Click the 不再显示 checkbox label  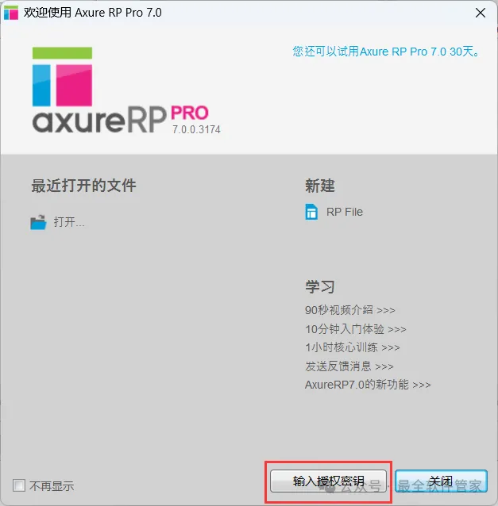coord(52,485)
